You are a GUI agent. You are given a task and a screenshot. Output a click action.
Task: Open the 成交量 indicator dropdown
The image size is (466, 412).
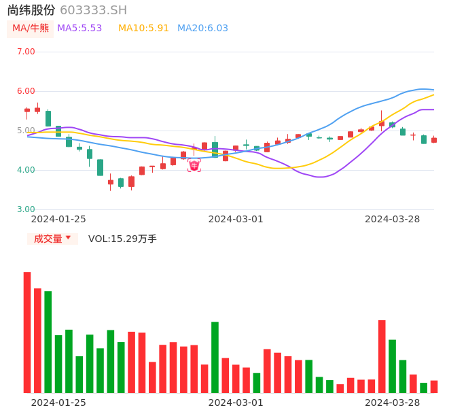click(52, 239)
